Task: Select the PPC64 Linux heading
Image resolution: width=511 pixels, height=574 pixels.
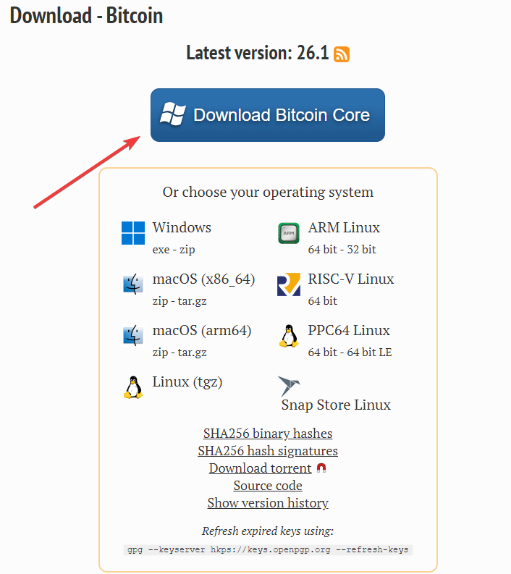Action: tap(349, 330)
